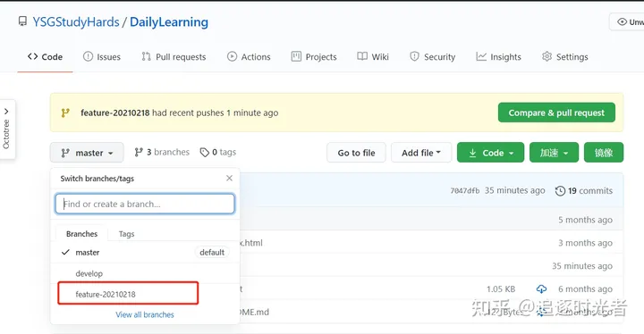
Task: Focus the Find or create a branch field
Action: tap(145, 204)
